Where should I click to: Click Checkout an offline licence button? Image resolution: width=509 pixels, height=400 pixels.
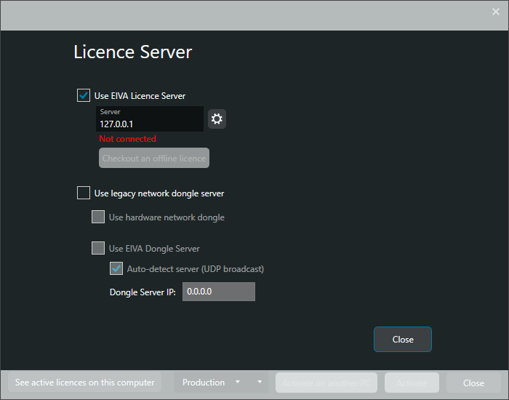[x=154, y=158]
